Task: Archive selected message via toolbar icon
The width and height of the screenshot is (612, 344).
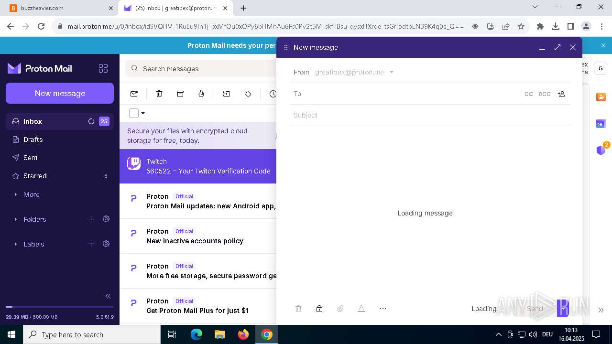Action: pos(180,94)
